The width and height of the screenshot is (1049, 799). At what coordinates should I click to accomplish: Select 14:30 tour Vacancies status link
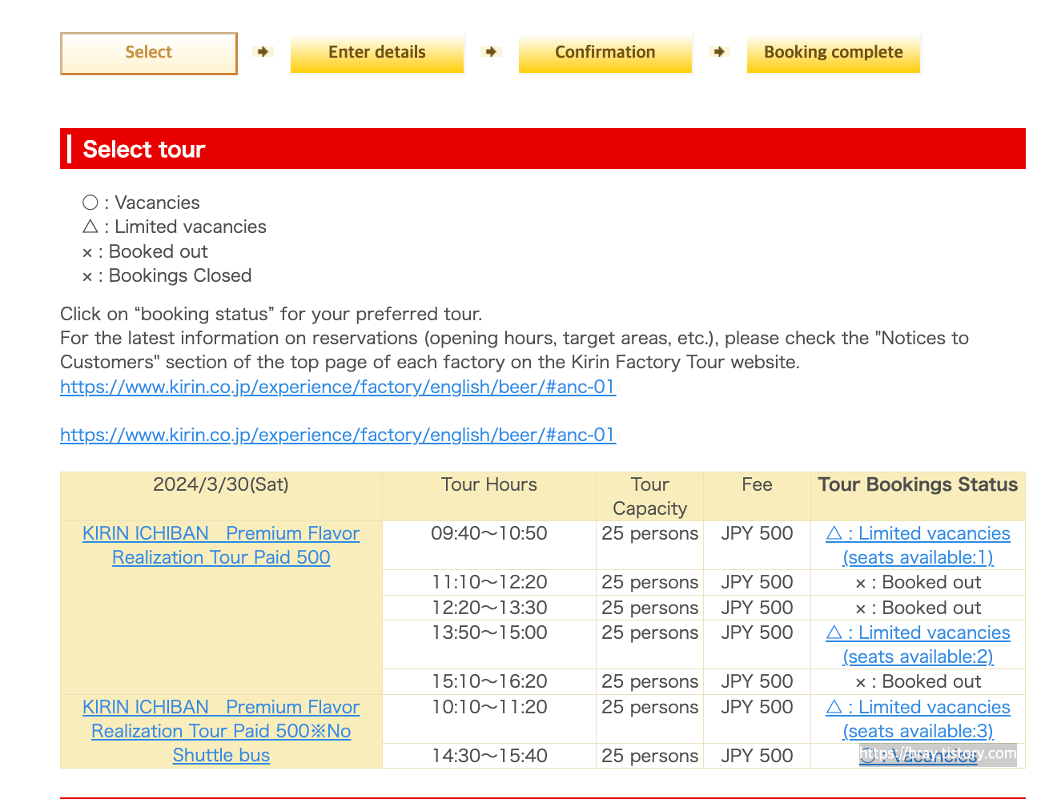coord(918,756)
